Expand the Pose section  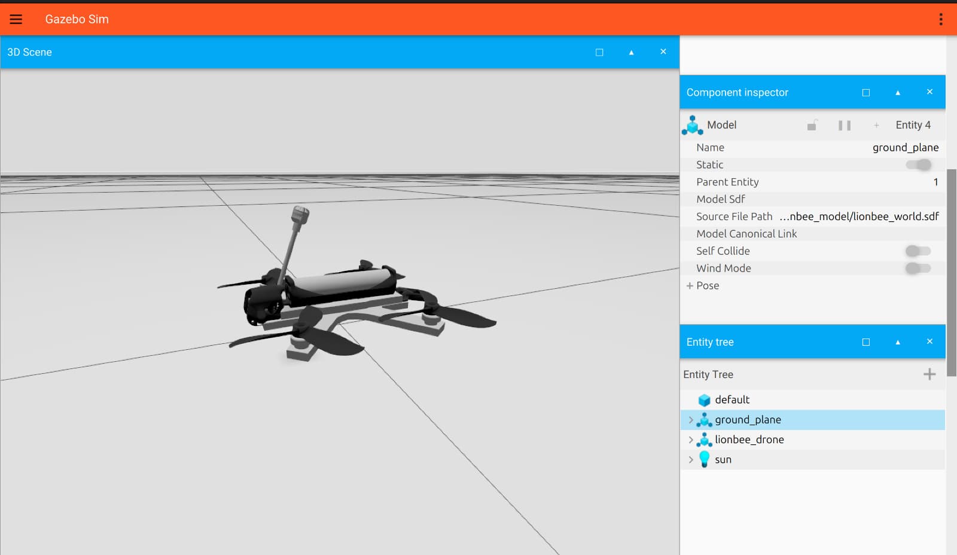pyautogui.click(x=690, y=286)
